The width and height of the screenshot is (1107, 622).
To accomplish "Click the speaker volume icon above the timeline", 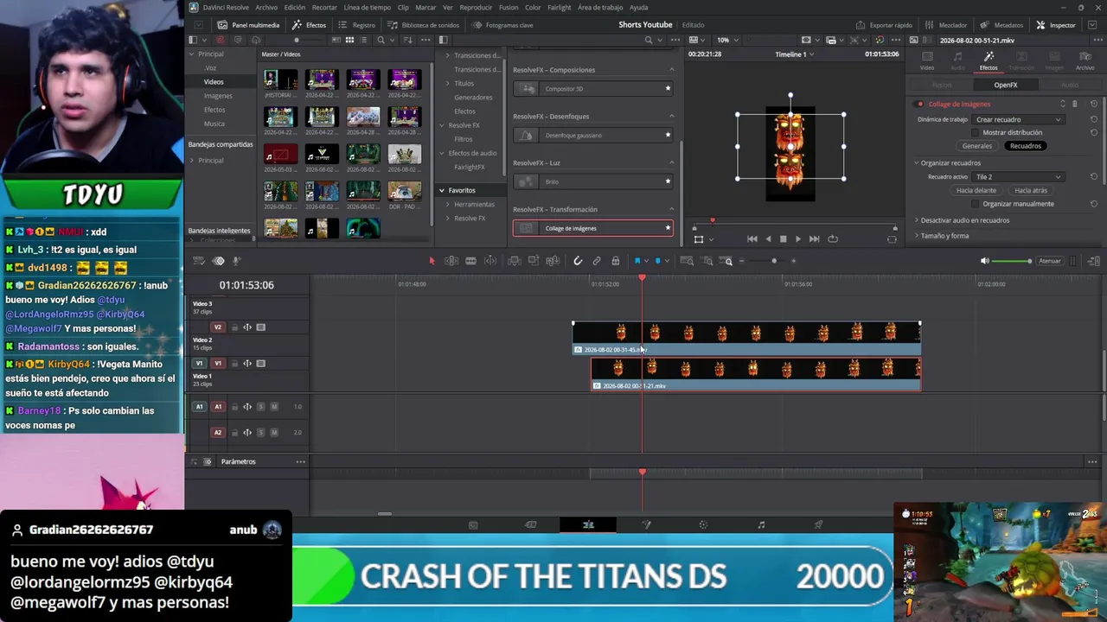I will pos(984,261).
